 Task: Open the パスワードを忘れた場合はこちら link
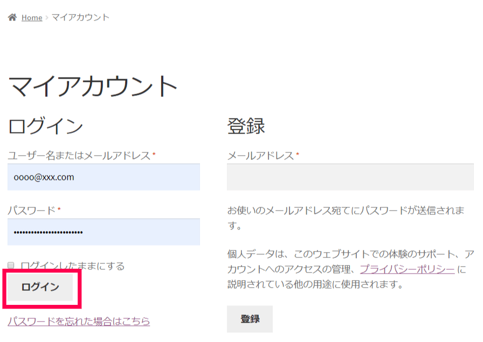(x=79, y=321)
